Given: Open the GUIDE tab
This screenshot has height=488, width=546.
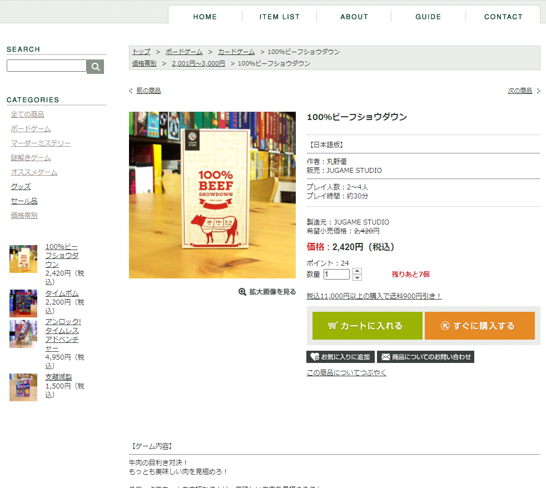Looking at the screenshot, I should click(x=428, y=17).
